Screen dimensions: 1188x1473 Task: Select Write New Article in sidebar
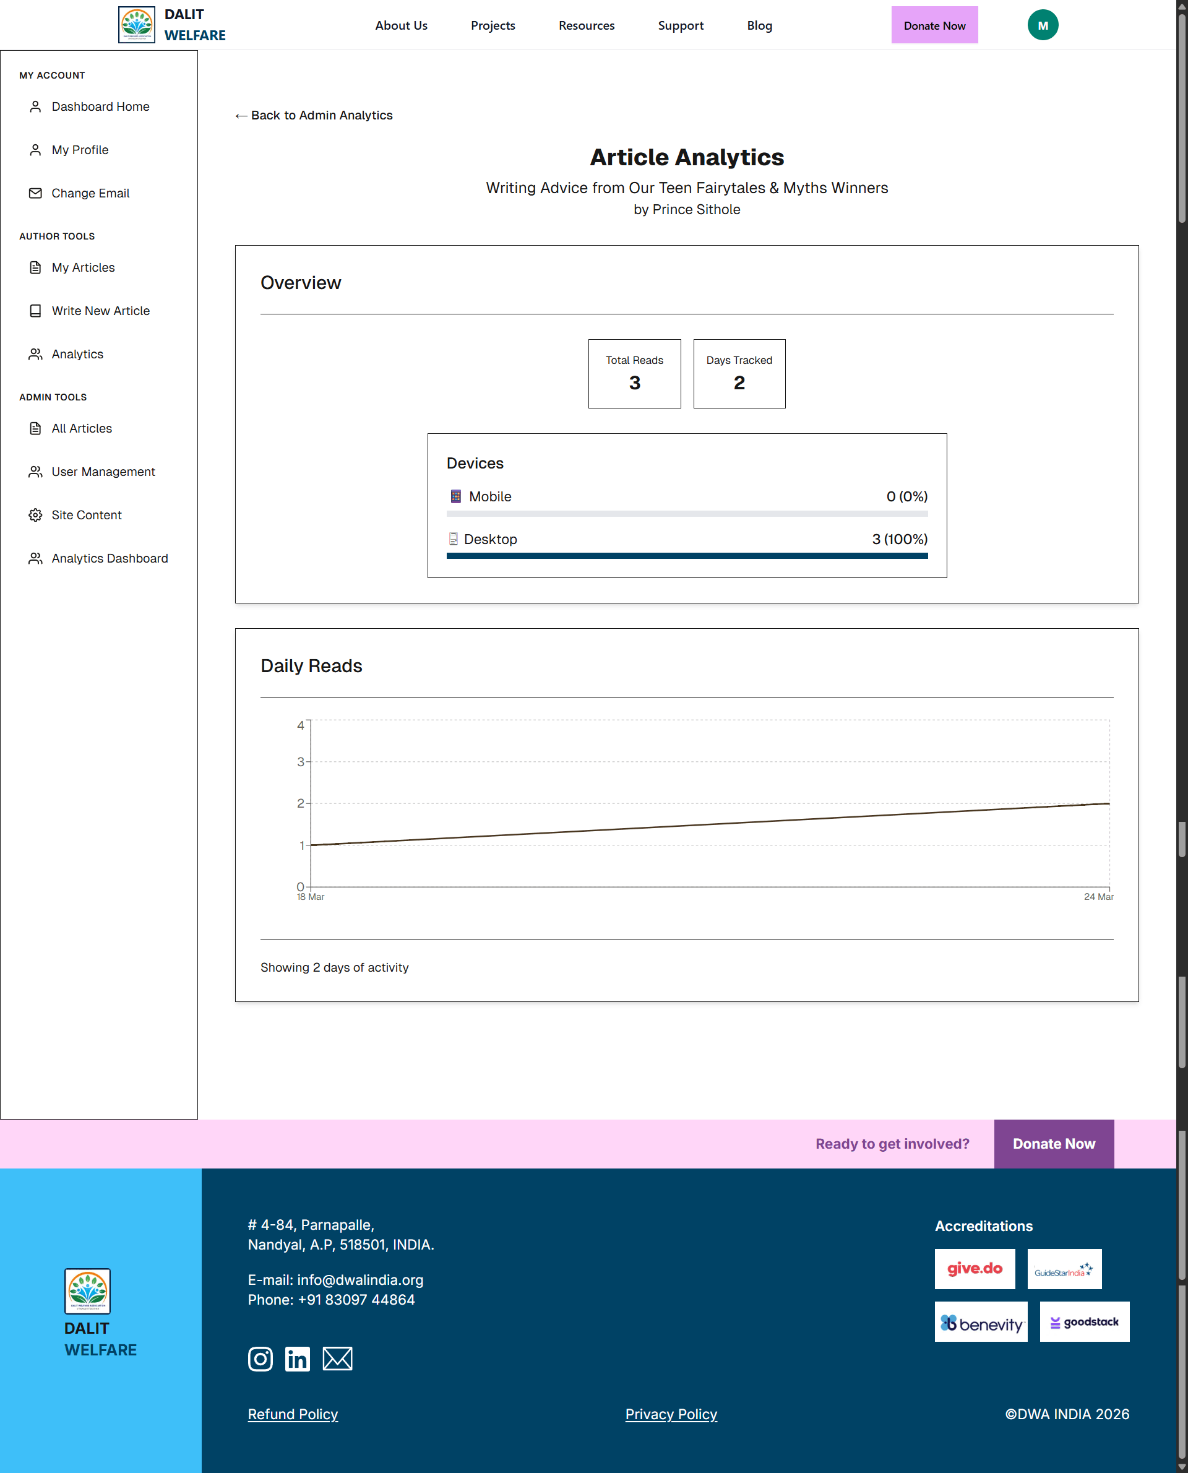click(100, 310)
